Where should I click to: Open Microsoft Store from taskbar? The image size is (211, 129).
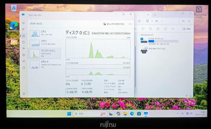139,114
